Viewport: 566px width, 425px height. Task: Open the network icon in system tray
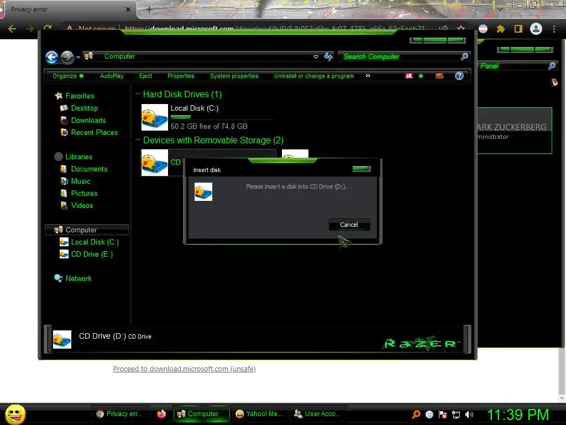pos(456,414)
